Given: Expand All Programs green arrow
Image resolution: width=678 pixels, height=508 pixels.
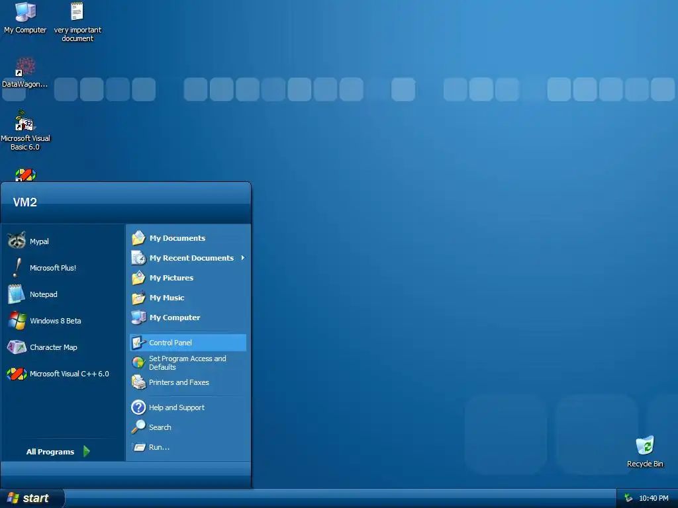Looking at the screenshot, I should point(87,451).
